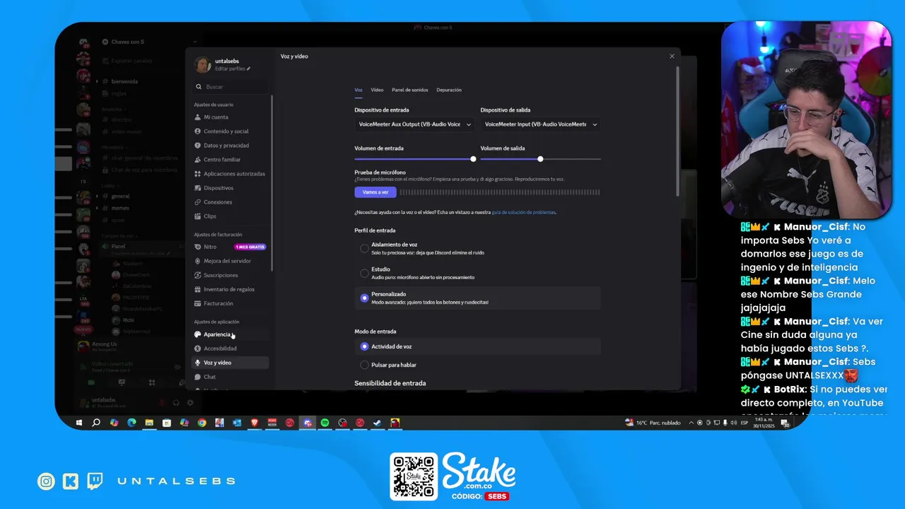This screenshot has width=905, height=509.
Task: Click the Vamos a ver button
Action: pyautogui.click(x=375, y=192)
